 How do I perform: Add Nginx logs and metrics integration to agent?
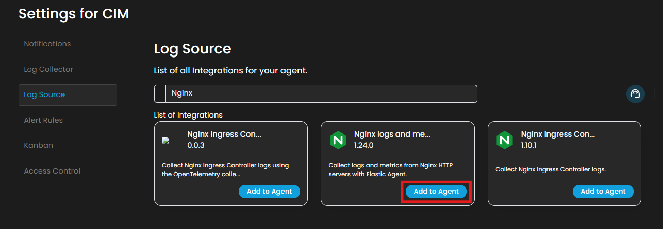coord(436,192)
